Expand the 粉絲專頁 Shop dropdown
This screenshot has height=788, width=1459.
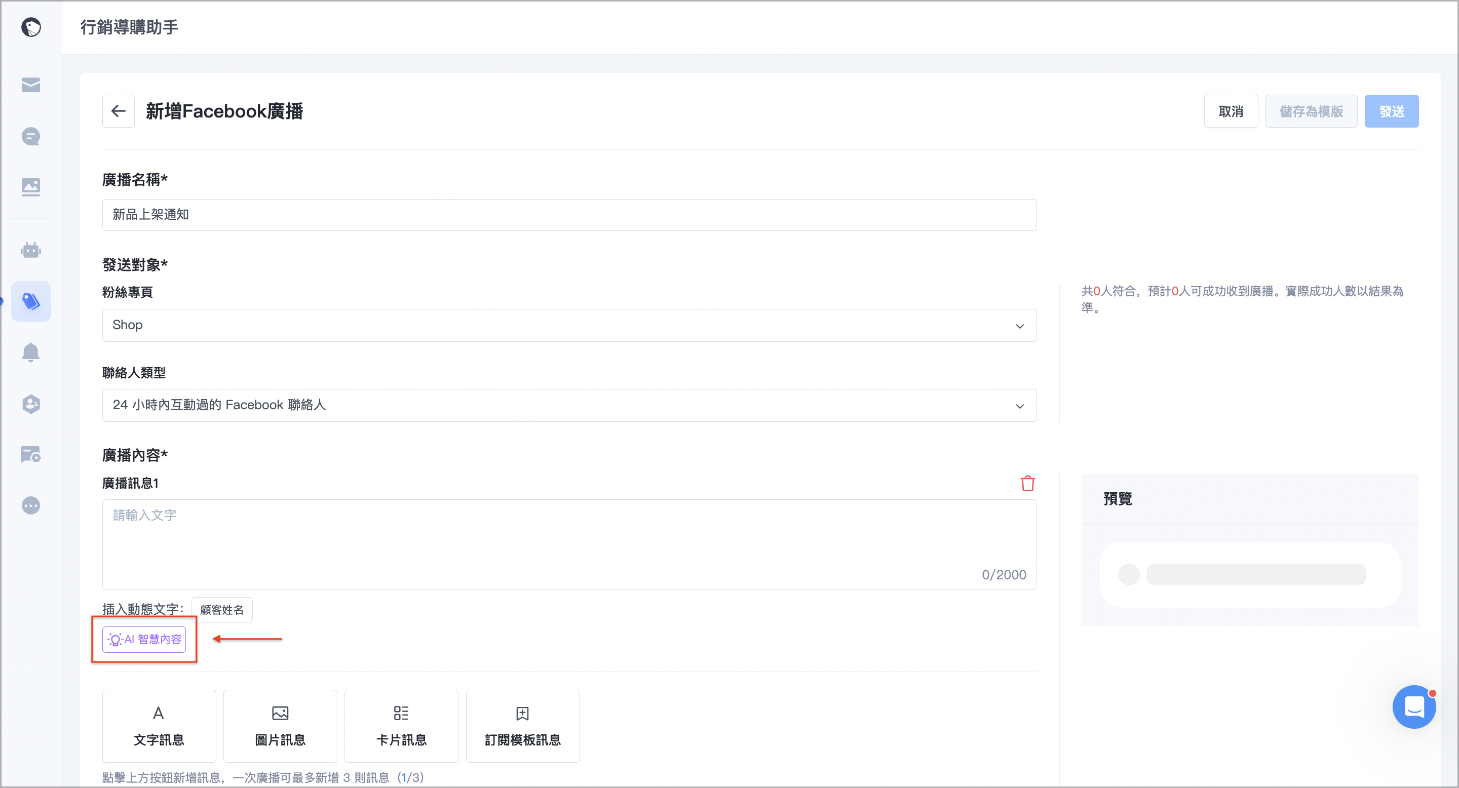point(569,325)
